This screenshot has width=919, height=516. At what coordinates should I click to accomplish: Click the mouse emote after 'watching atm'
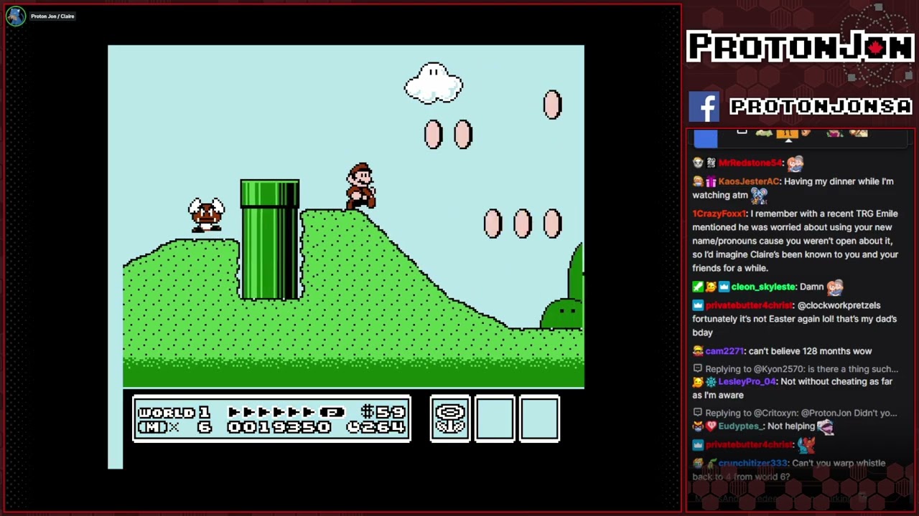(x=760, y=195)
